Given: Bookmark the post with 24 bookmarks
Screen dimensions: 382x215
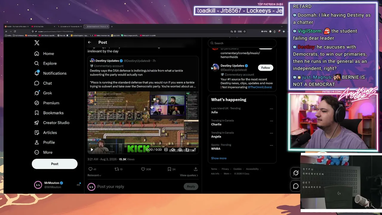Looking at the screenshot, I should 169,169.
